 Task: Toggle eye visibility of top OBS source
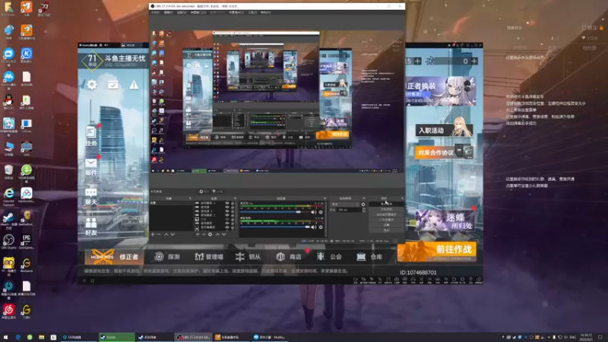pos(227,203)
